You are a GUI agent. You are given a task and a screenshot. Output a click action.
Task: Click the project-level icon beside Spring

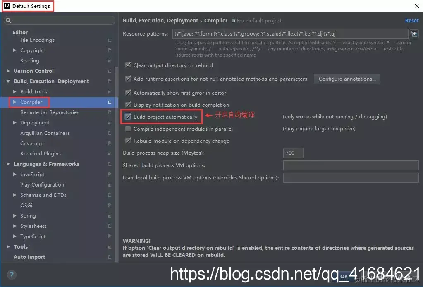pyautogui.click(x=109, y=216)
